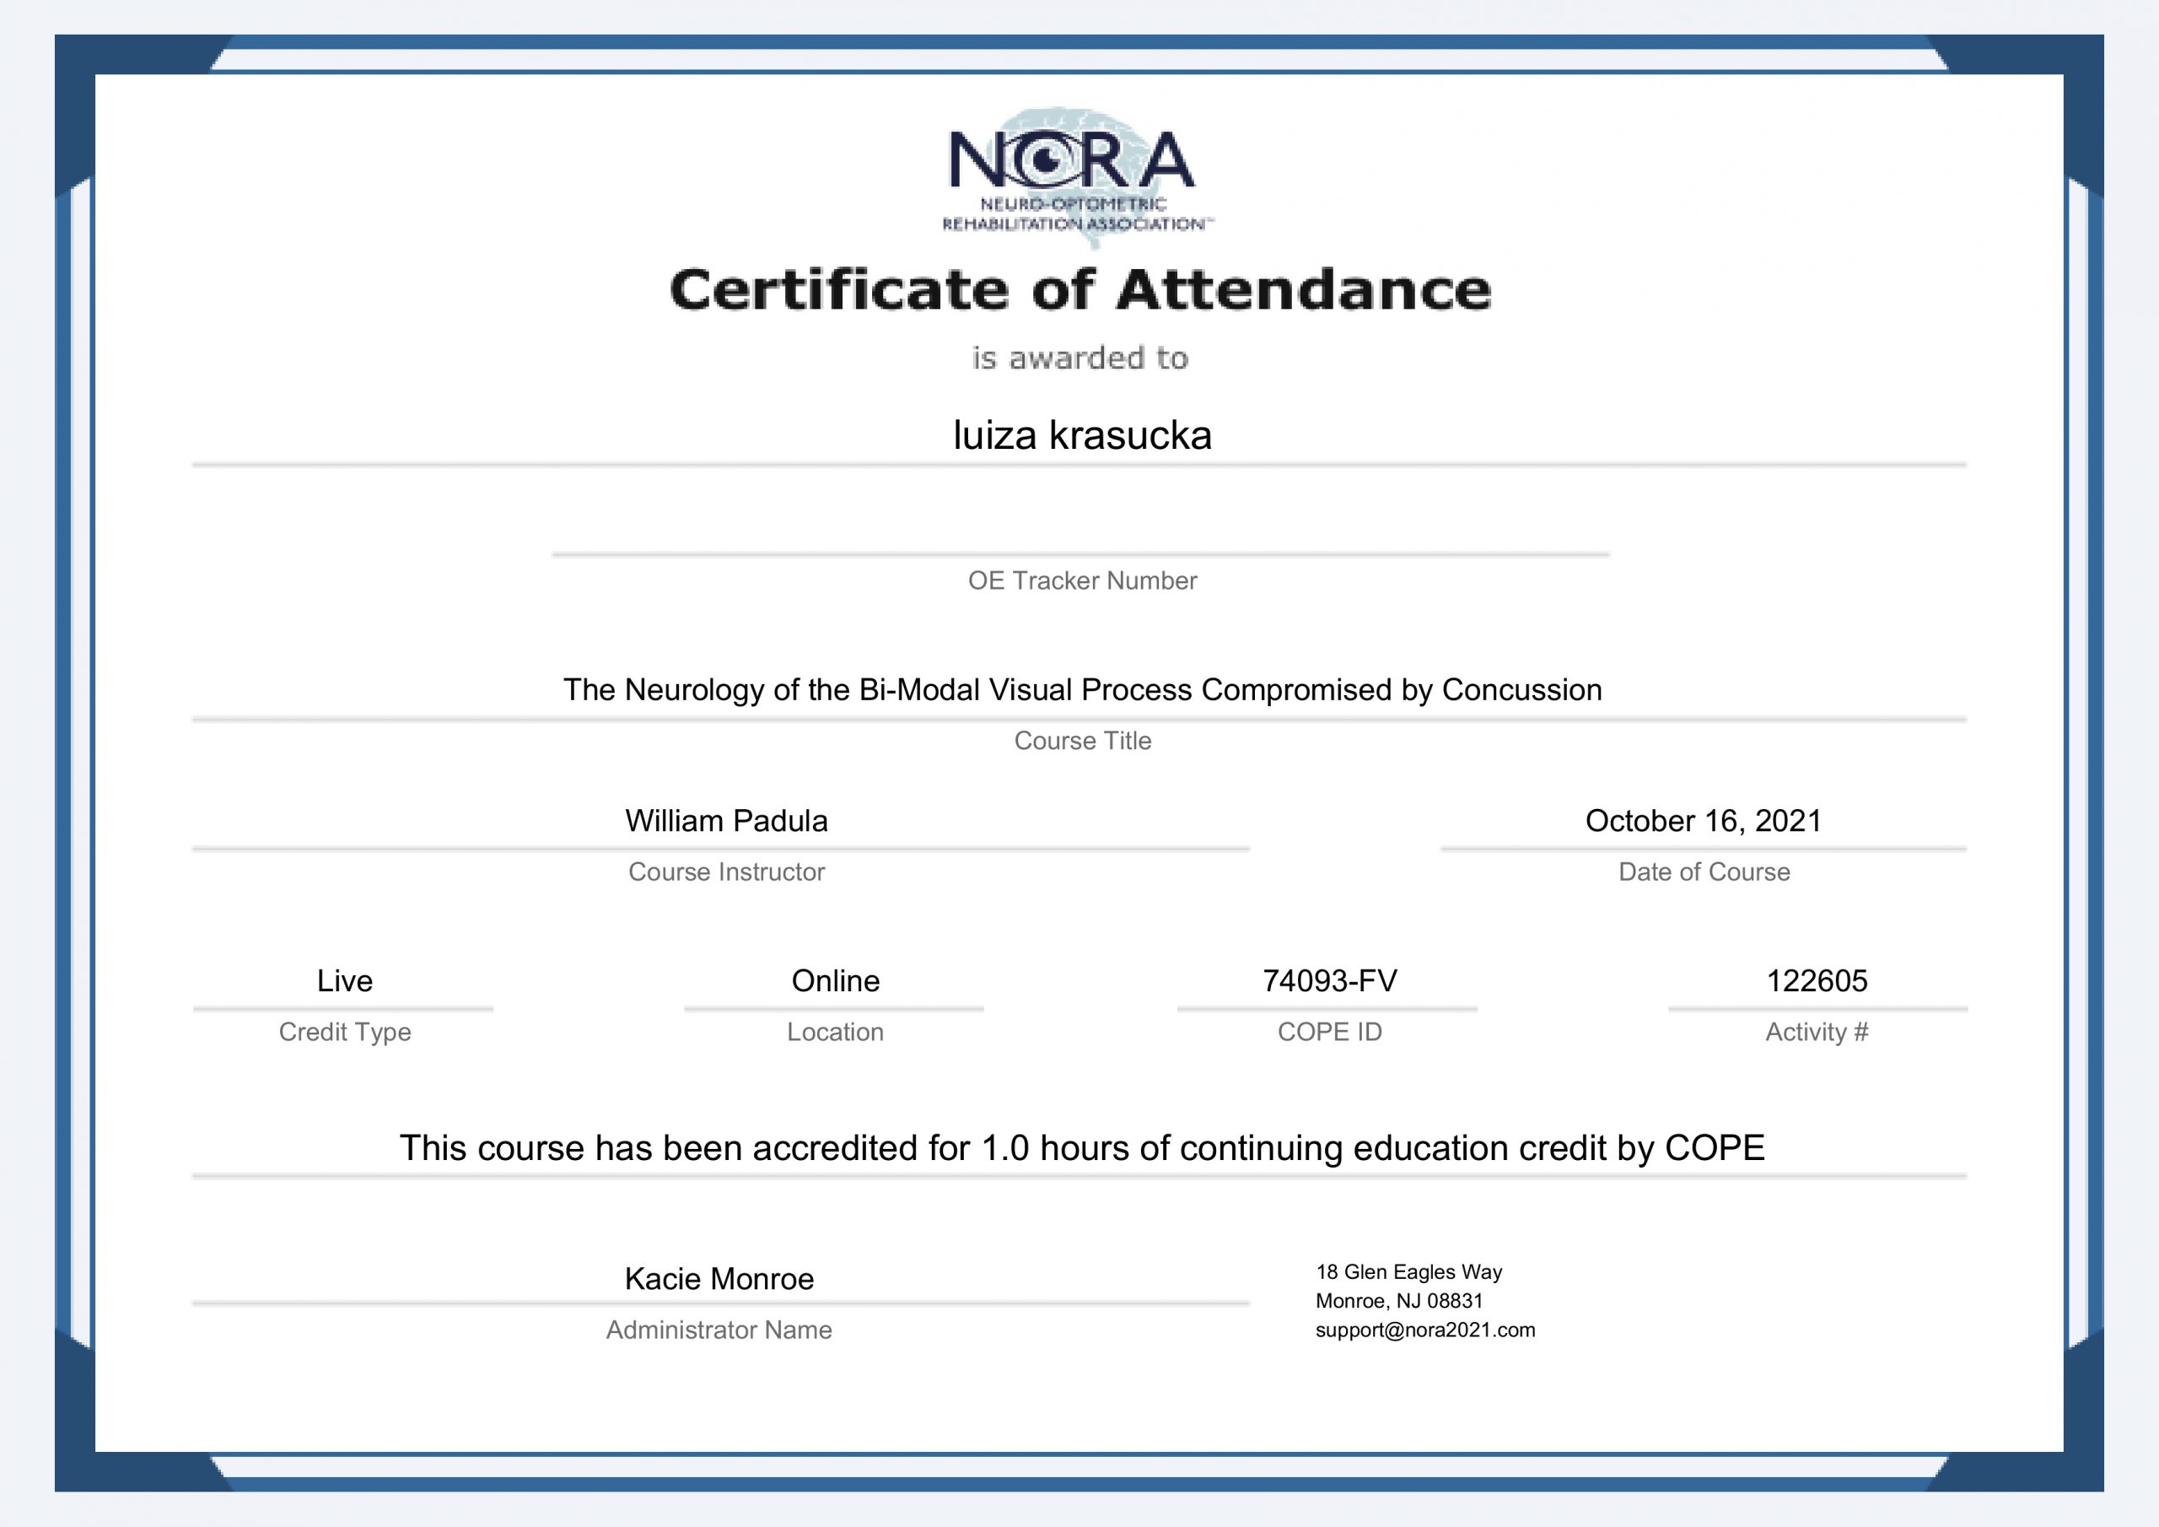
Task: Select the activity number '122605'
Action: 1817,980
